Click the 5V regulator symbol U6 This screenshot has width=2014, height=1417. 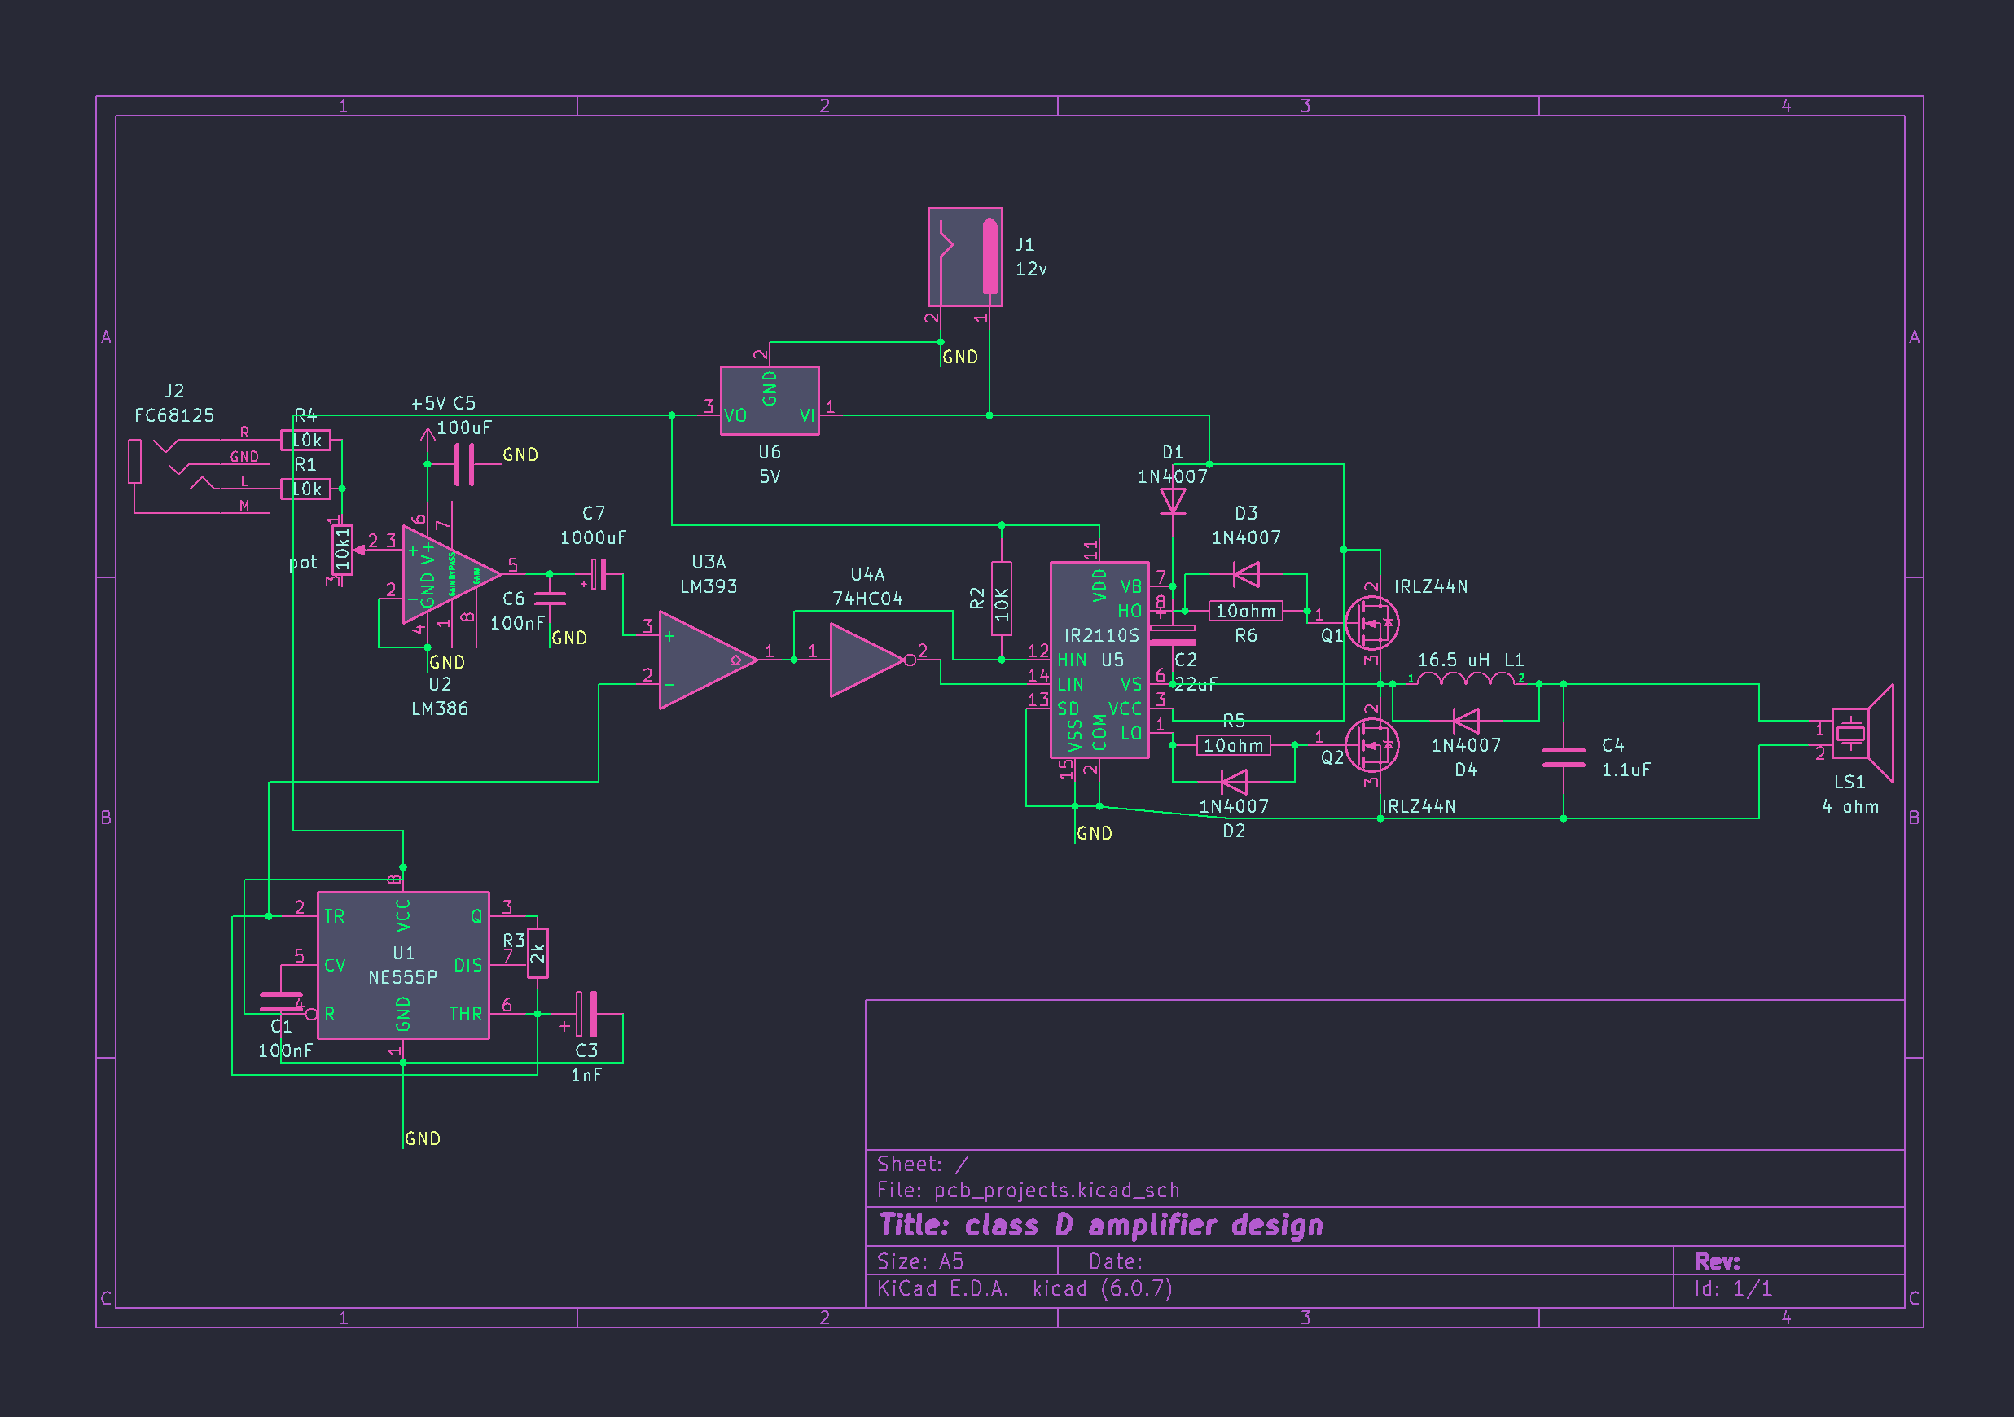coord(770,401)
